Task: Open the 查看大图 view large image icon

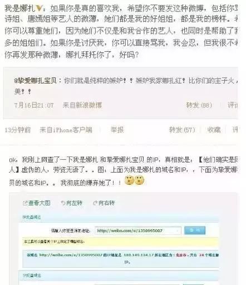Action: (x=25, y=203)
